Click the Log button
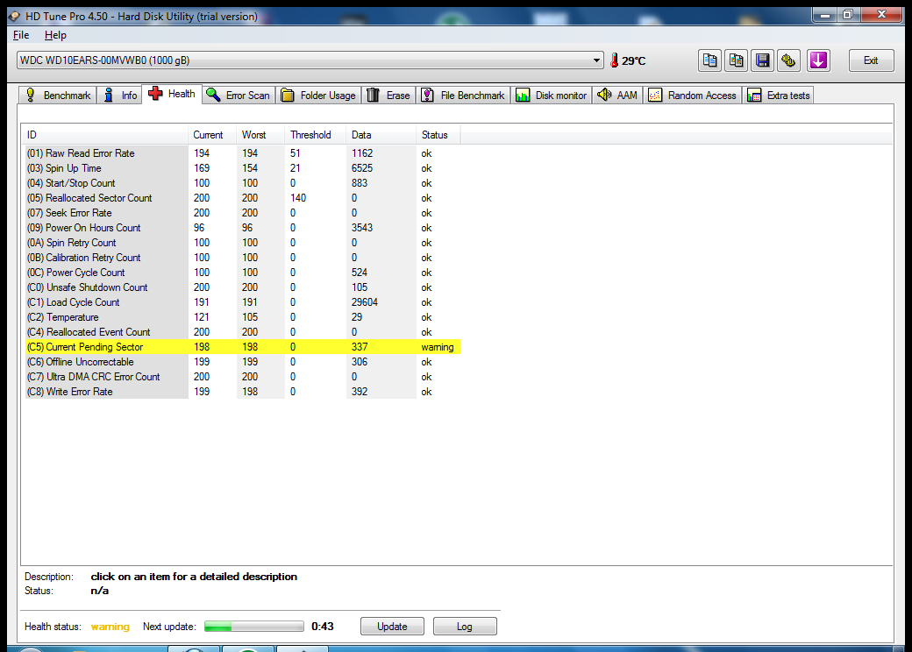Viewport: 912px width, 652px height. pos(465,627)
